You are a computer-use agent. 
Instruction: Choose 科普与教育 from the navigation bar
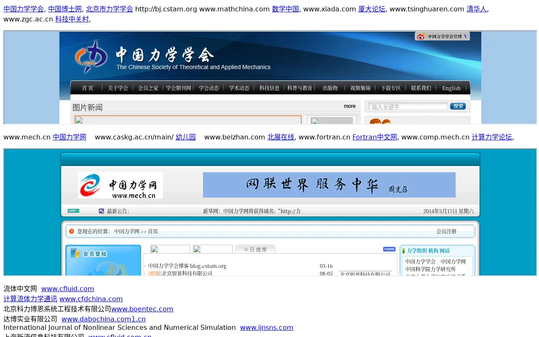[300, 88]
